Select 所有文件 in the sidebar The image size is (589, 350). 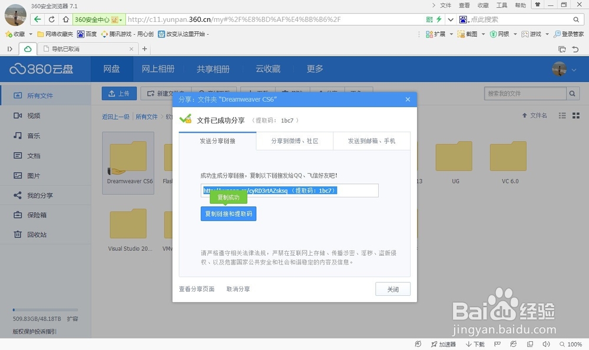coord(46,95)
